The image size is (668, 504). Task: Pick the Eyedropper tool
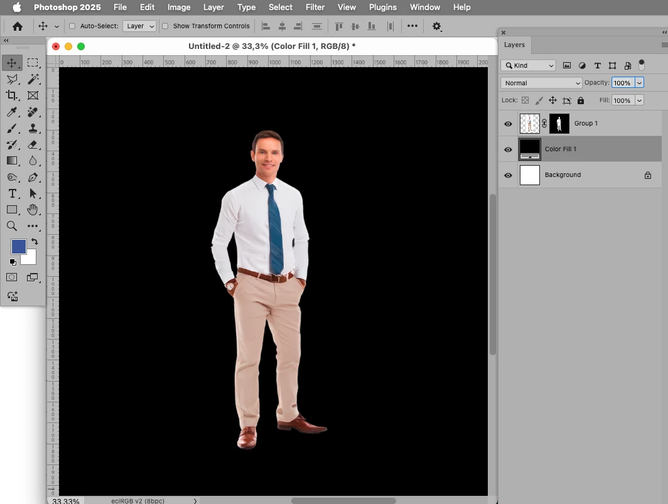coord(12,112)
